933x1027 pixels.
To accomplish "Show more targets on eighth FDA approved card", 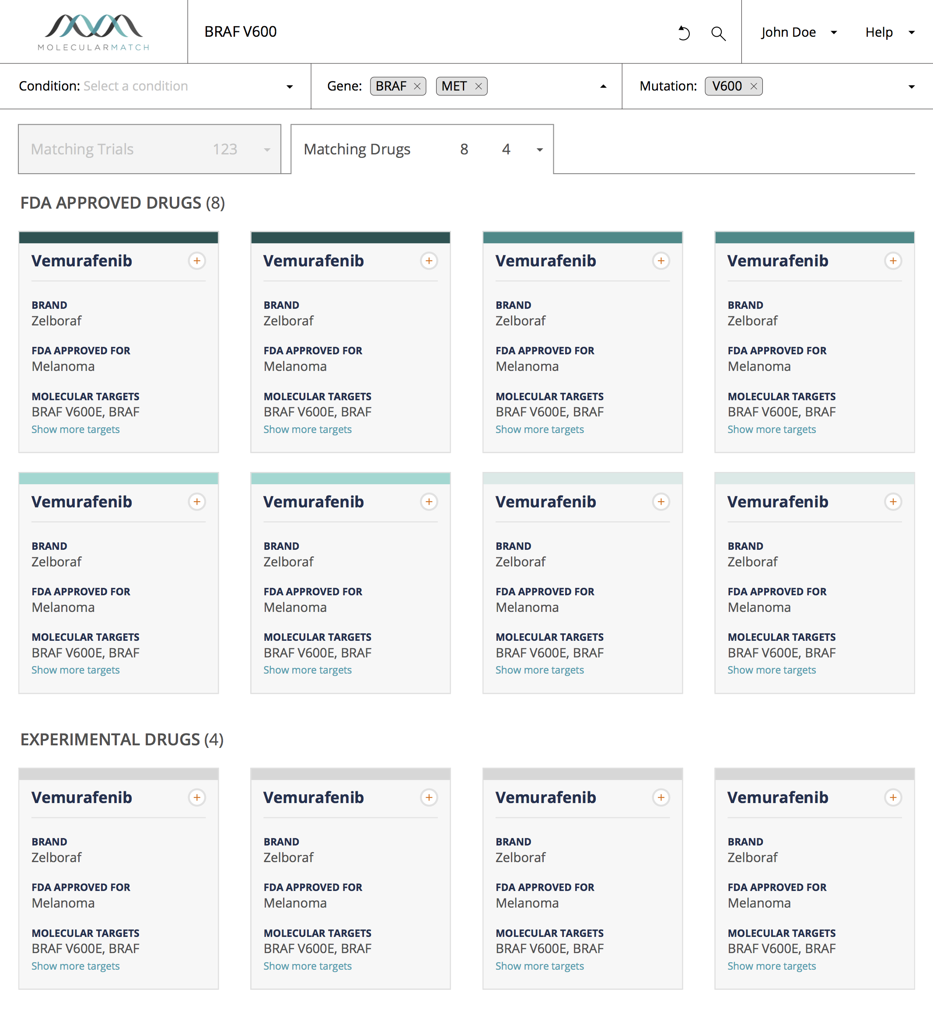I will pyautogui.click(x=772, y=670).
